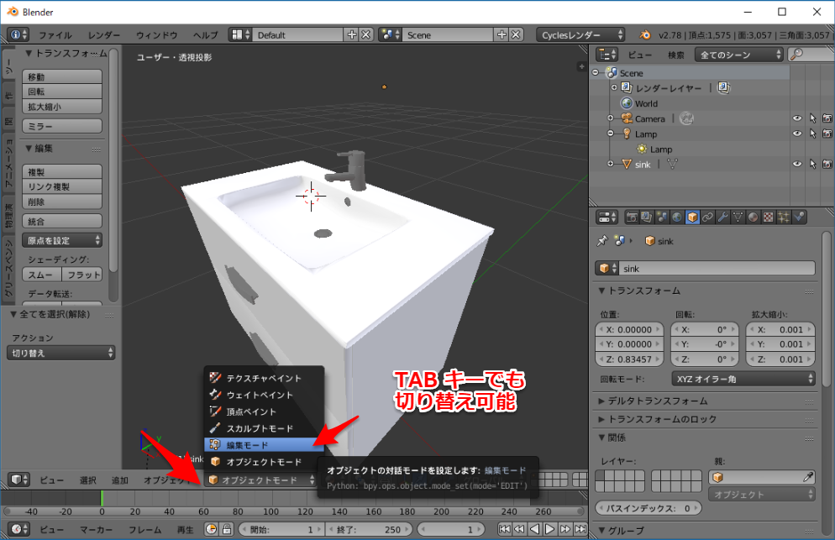Open the Constraints chain-link tab
The image size is (835, 540).
[x=707, y=217]
